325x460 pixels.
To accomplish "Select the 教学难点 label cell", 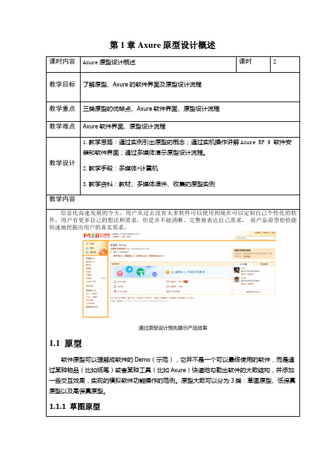I will tap(63, 129).
